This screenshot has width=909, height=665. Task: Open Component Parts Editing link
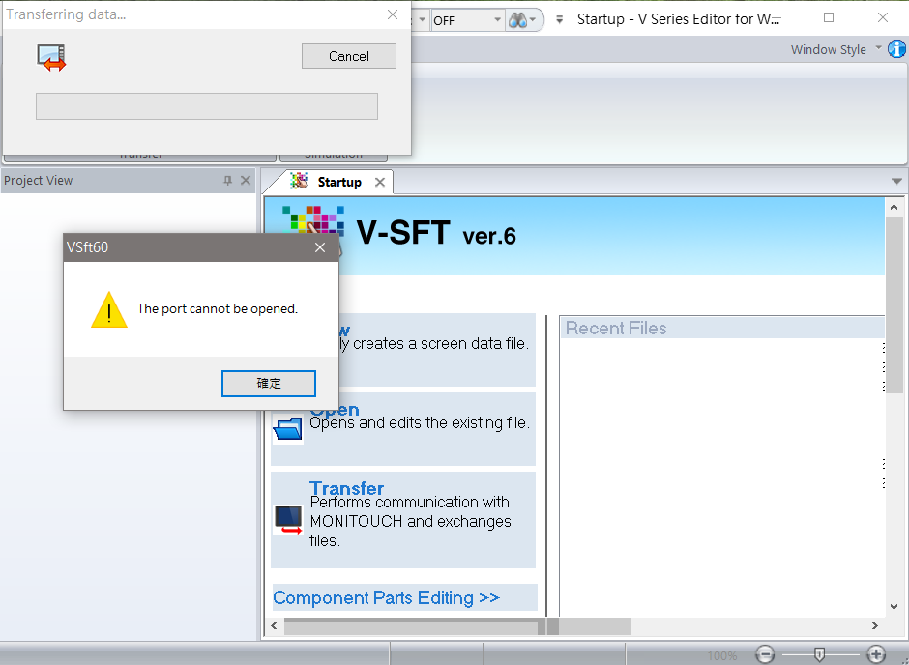pyautogui.click(x=386, y=597)
